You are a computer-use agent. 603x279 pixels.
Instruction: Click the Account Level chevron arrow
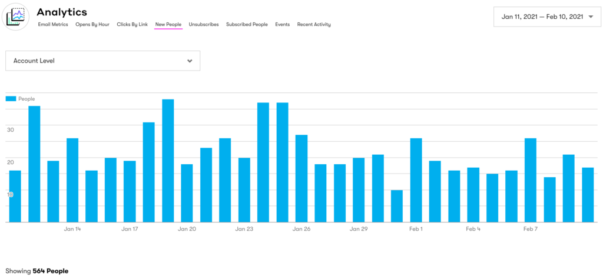click(x=190, y=61)
